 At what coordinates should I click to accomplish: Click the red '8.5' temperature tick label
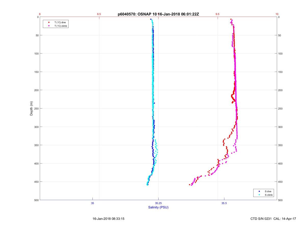point(99,14)
